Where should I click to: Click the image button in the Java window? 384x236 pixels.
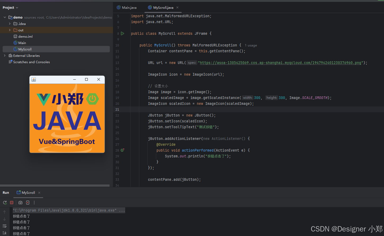click(x=67, y=118)
